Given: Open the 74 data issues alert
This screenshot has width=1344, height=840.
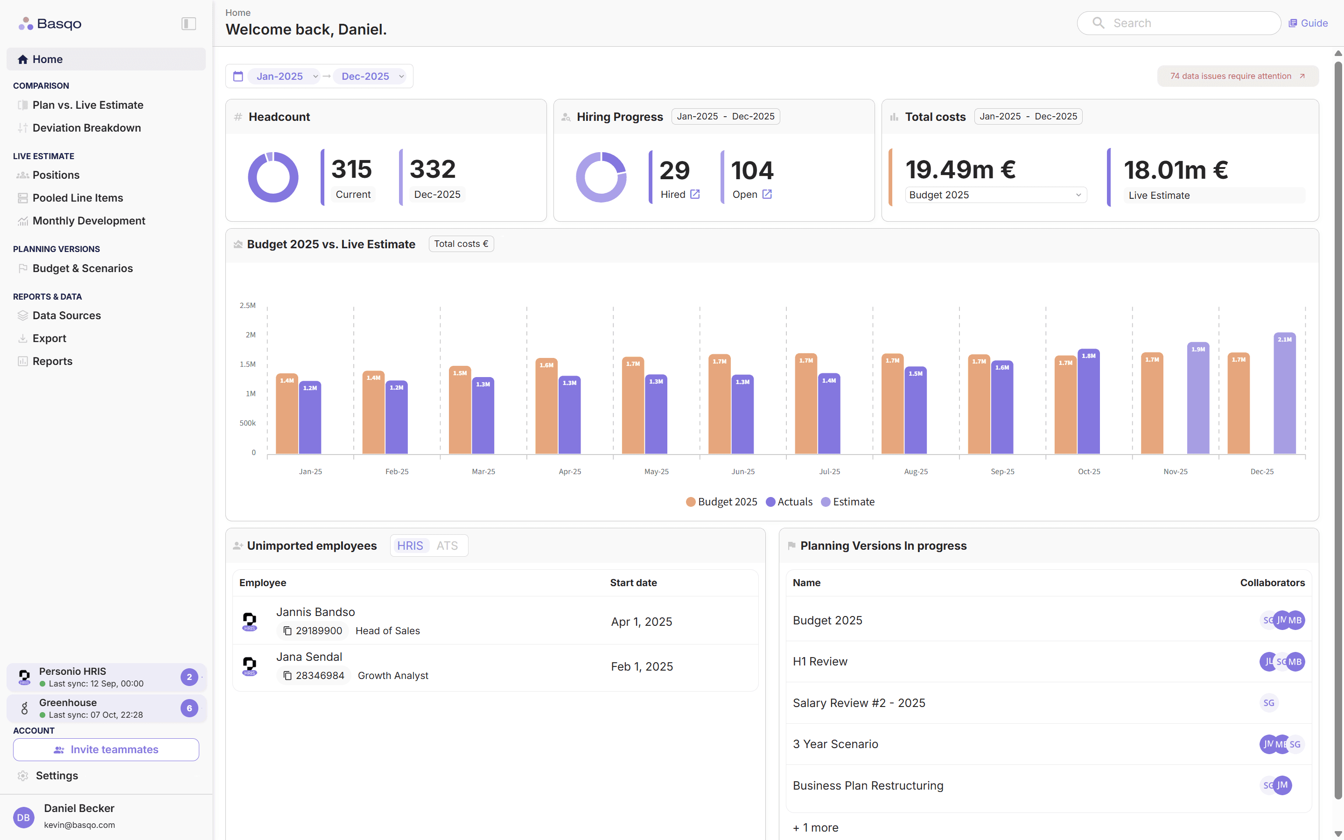Looking at the screenshot, I should pos(1238,76).
